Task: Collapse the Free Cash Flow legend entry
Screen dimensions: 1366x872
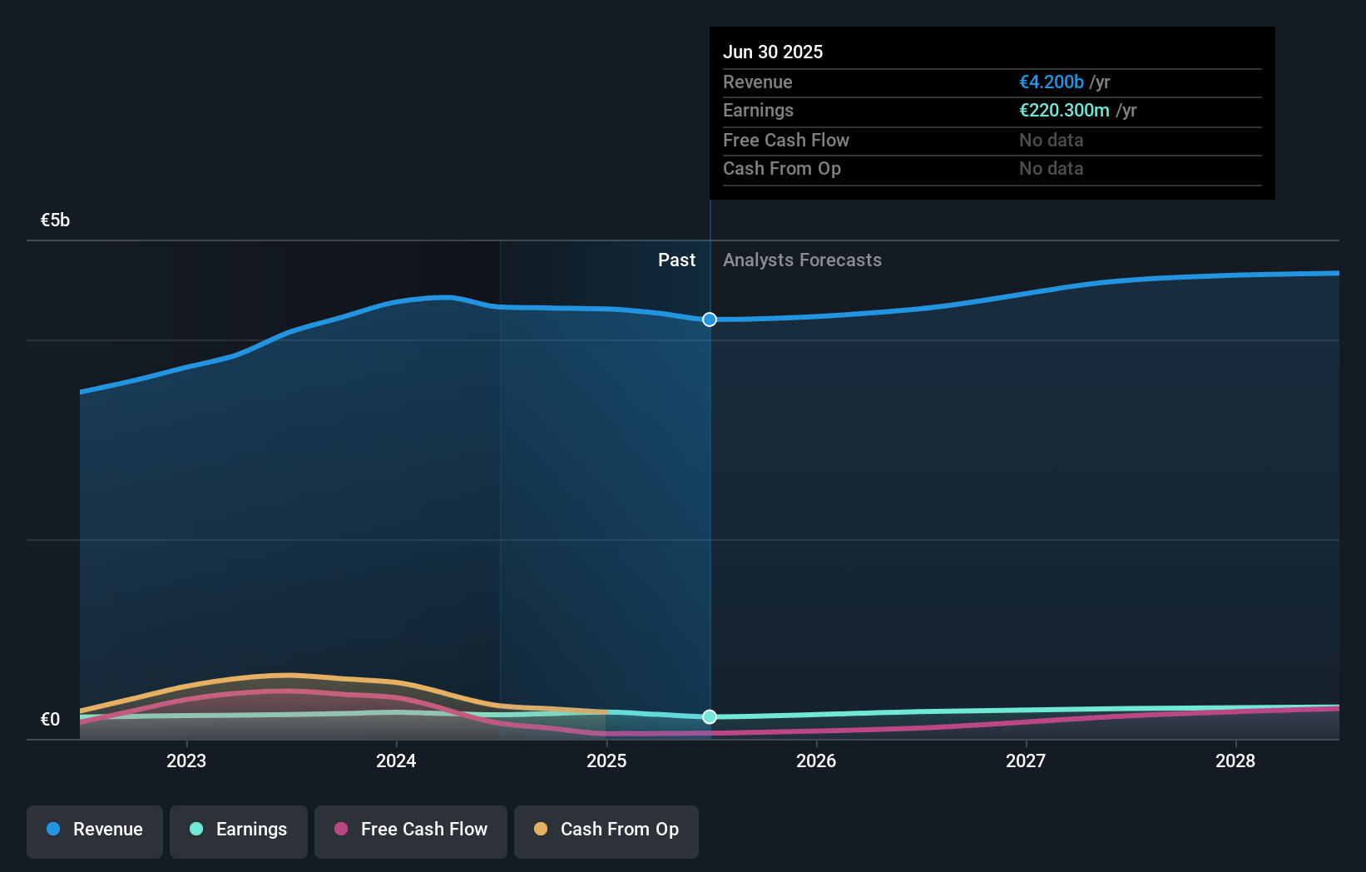Action: tap(411, 830)
